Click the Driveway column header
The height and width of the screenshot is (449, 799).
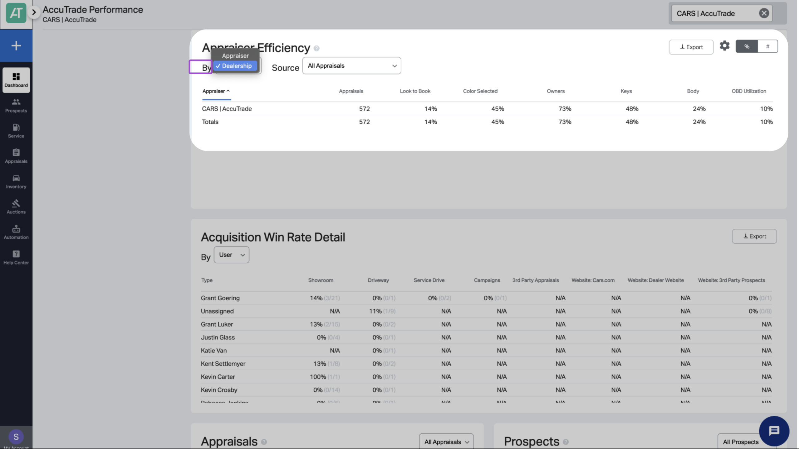[378, 280]
